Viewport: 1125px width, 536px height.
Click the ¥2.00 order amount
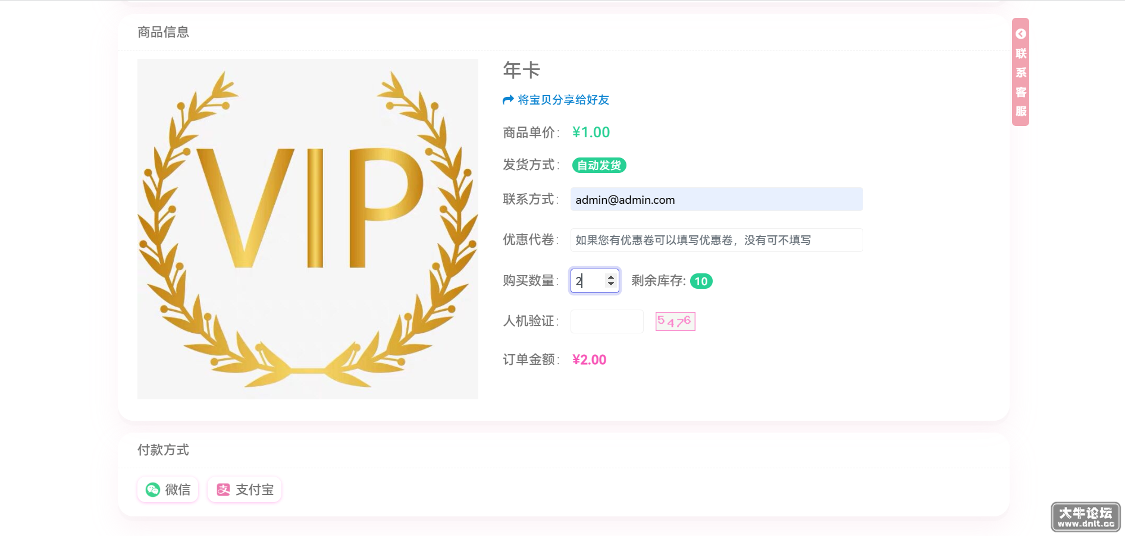(x=589, y=360)
